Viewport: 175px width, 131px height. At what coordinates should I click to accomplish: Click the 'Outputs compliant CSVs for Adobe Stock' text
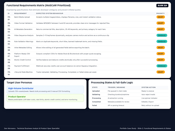(69, 54)
